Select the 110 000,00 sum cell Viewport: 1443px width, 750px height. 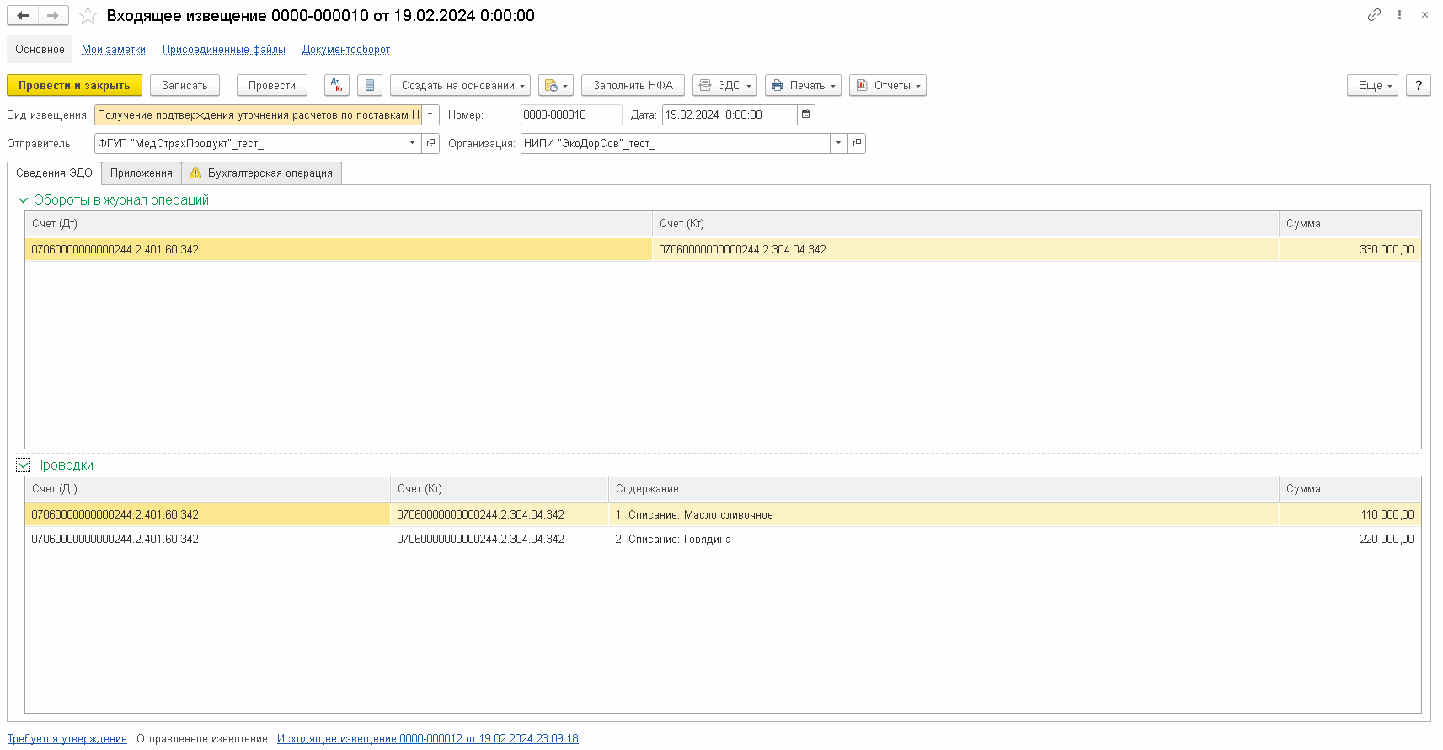(x=1350, y=514)
